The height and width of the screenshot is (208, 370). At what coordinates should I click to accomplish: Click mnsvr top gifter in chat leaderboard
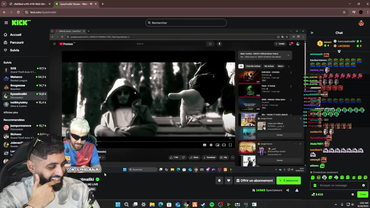328,42
